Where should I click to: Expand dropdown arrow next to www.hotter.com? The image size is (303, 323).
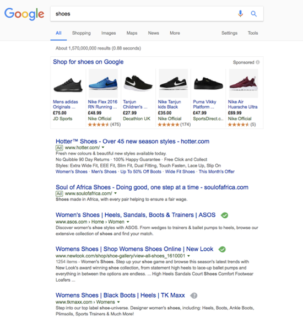[x=103, y=148]
